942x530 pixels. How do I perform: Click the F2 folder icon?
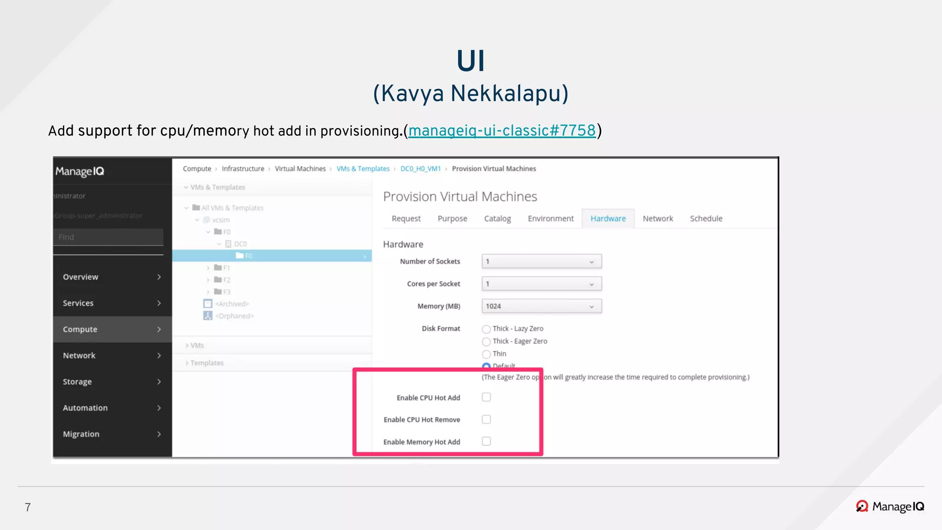click(218, 280)
